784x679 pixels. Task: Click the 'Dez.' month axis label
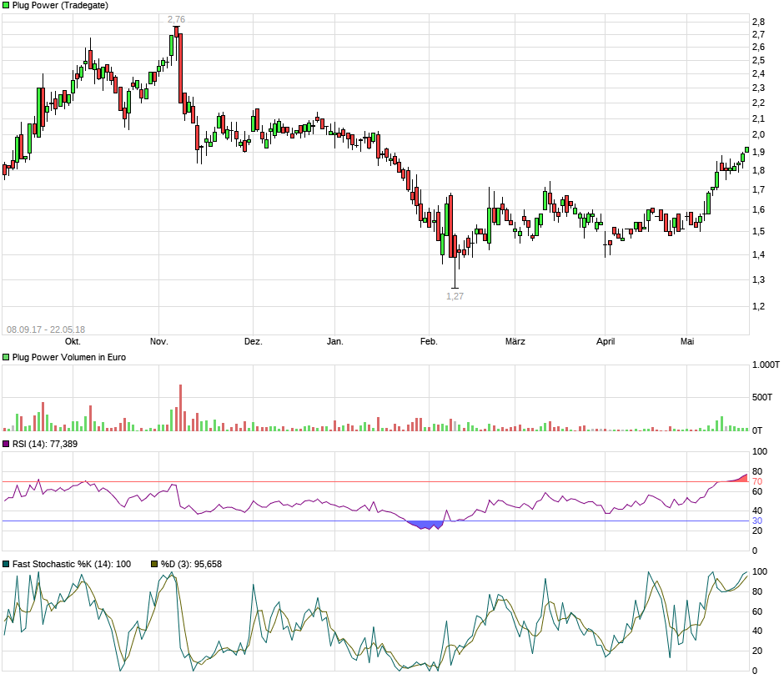pos(253,342)
